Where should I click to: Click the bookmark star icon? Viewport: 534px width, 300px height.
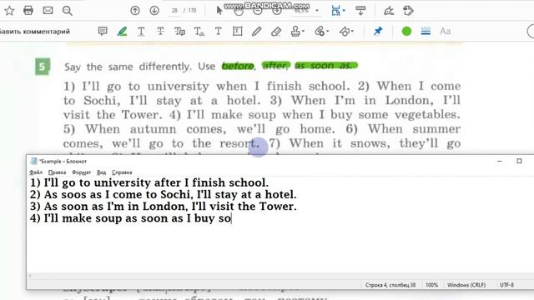pyautogui.click(x=9, y=11)
